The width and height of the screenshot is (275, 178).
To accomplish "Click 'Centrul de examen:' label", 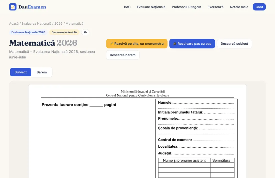I will (x=175, y=140).
